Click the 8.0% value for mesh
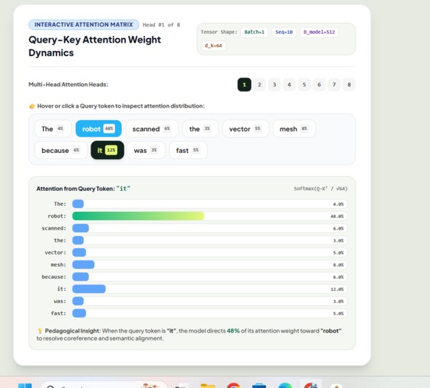The width and height of the screenshot is (430, 388). (x=338, y=265)
